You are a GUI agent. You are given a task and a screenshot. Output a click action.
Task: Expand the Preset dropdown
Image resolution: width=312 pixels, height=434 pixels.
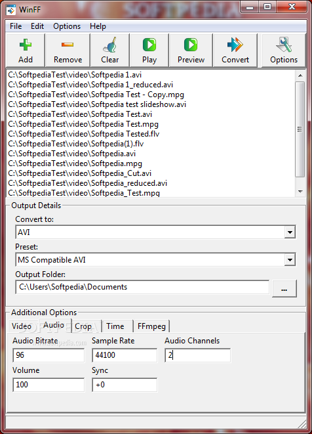coord(290,259)
